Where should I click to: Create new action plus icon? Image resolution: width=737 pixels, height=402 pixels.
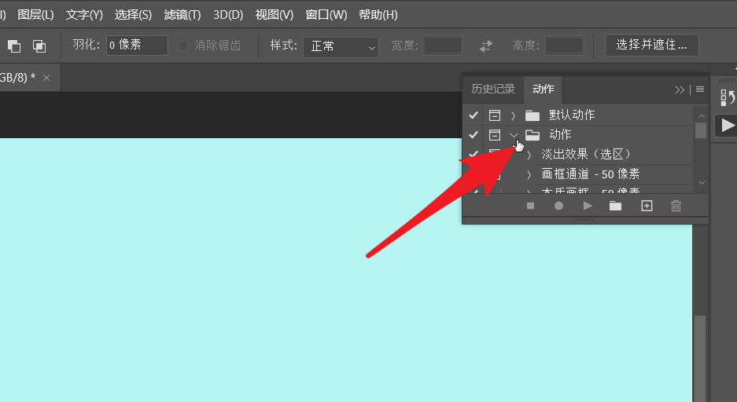point(647,206)
